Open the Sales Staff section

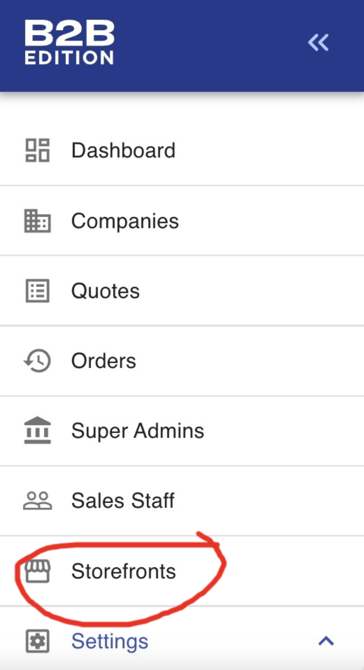(123, 501)
